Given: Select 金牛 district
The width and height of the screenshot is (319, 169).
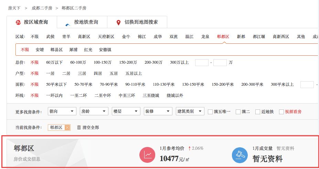Looking at the screenshot, I should (126, 36).
